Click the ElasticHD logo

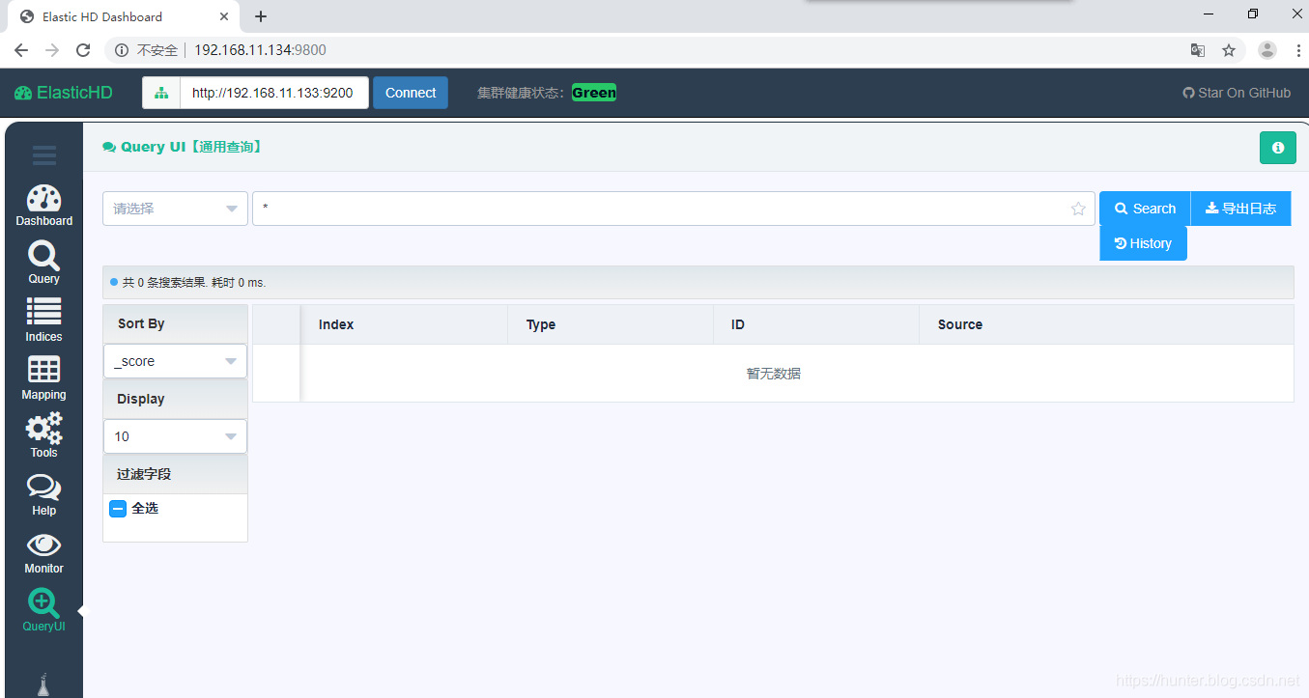click(x=63, y=93)
